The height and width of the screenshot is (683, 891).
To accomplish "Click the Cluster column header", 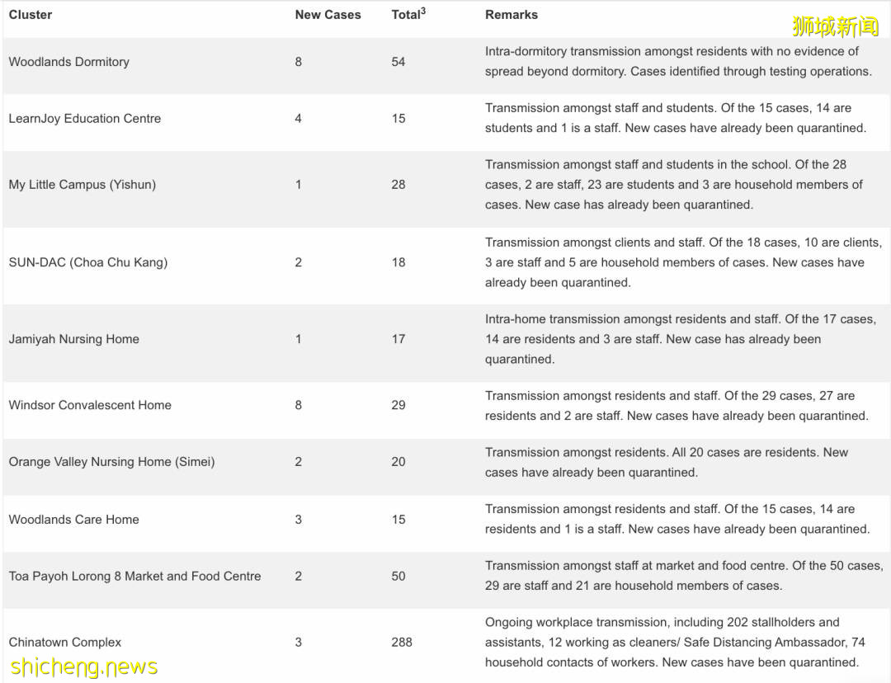I will (31, 15).
